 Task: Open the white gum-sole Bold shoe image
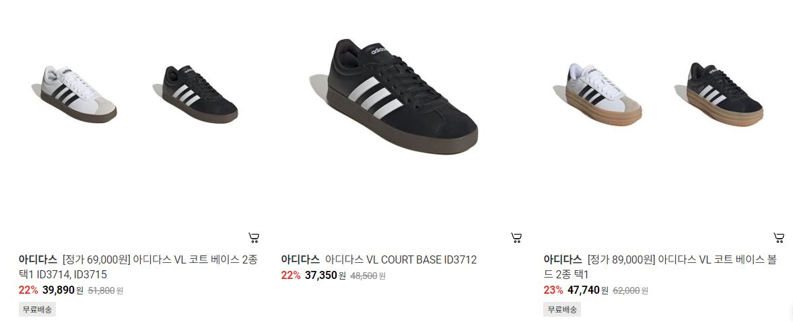(600, 94)
